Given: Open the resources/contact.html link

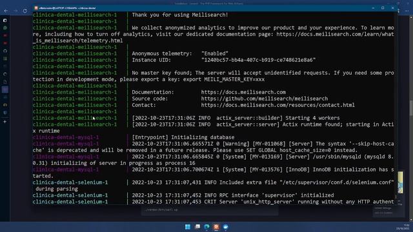Looking at the screenshot, I should tap(278, 105).
